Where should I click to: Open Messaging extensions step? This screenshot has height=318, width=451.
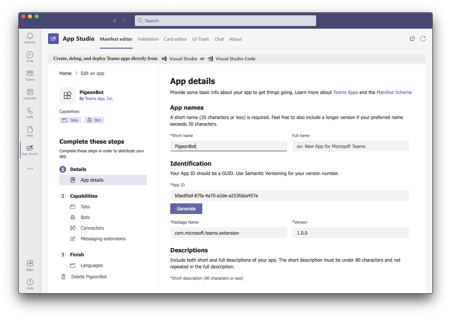click(x=103, y=239)
